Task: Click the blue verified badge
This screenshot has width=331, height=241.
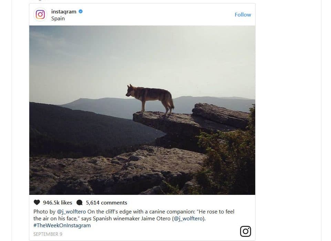Action: pyautogui.click(x=81, y=11)
